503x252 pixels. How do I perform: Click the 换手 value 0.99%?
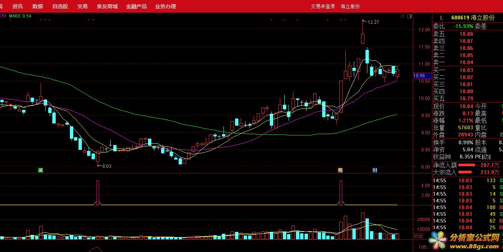[466, 142]
